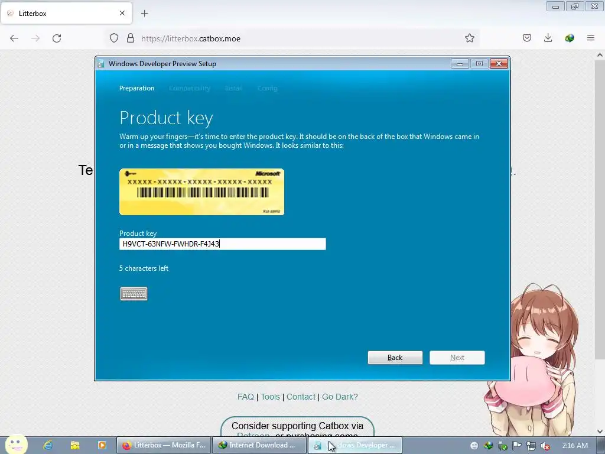Minimize the Setup dialog window

[x=460, y=64]
